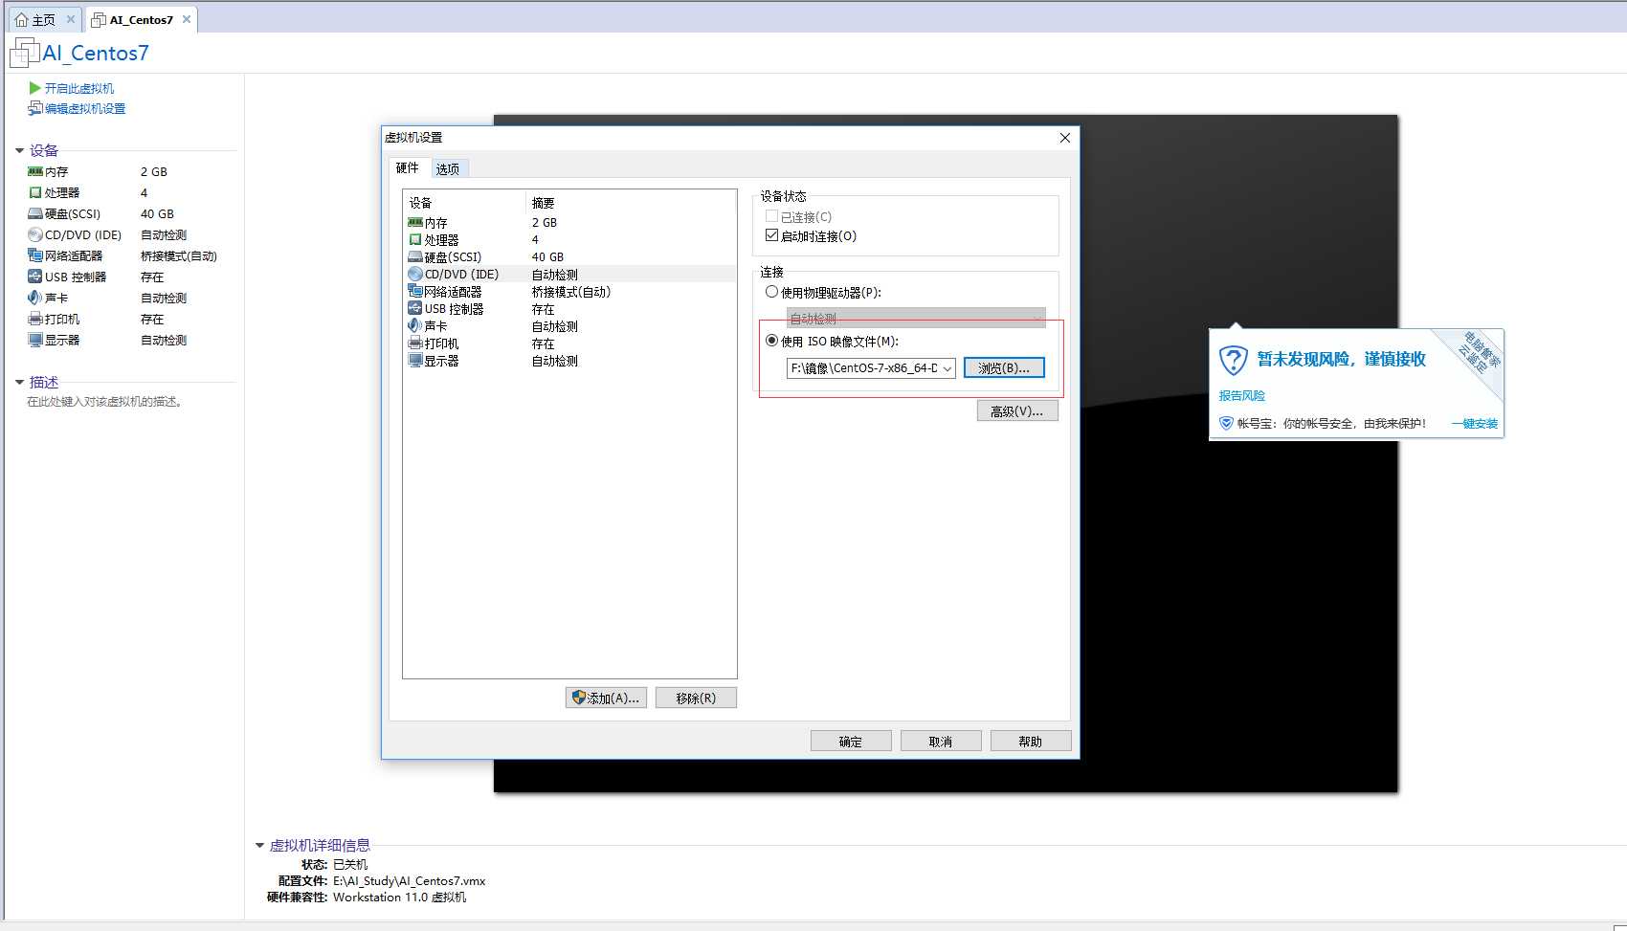This screenshot has height=931, width=1627.
Task: Open 帮助 in the settings dialog
Action: tap(1031, 741)
